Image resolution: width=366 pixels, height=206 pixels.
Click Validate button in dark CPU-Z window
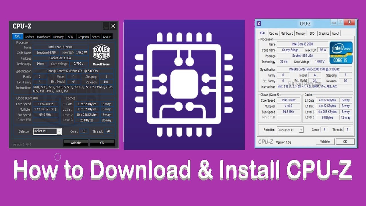point(75,143)
